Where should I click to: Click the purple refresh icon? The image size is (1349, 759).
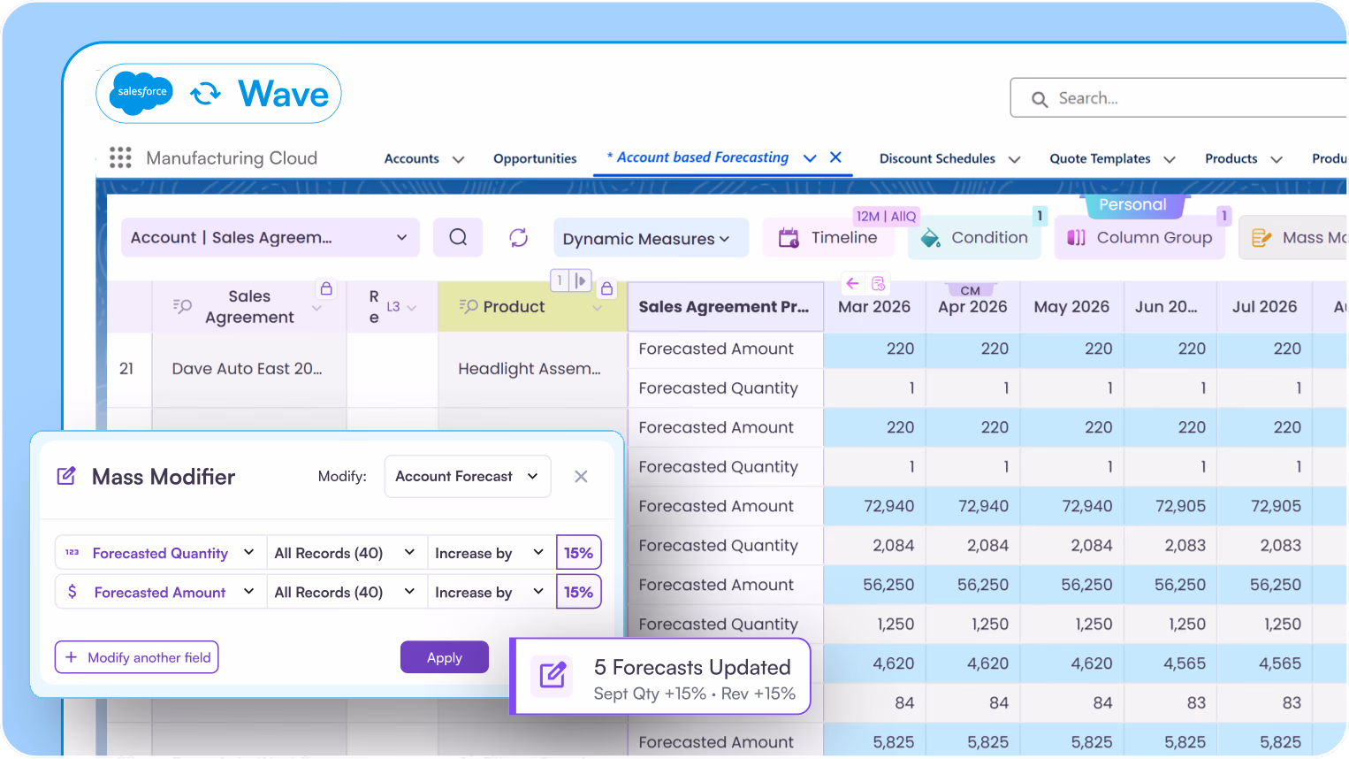tap(519, 237)
